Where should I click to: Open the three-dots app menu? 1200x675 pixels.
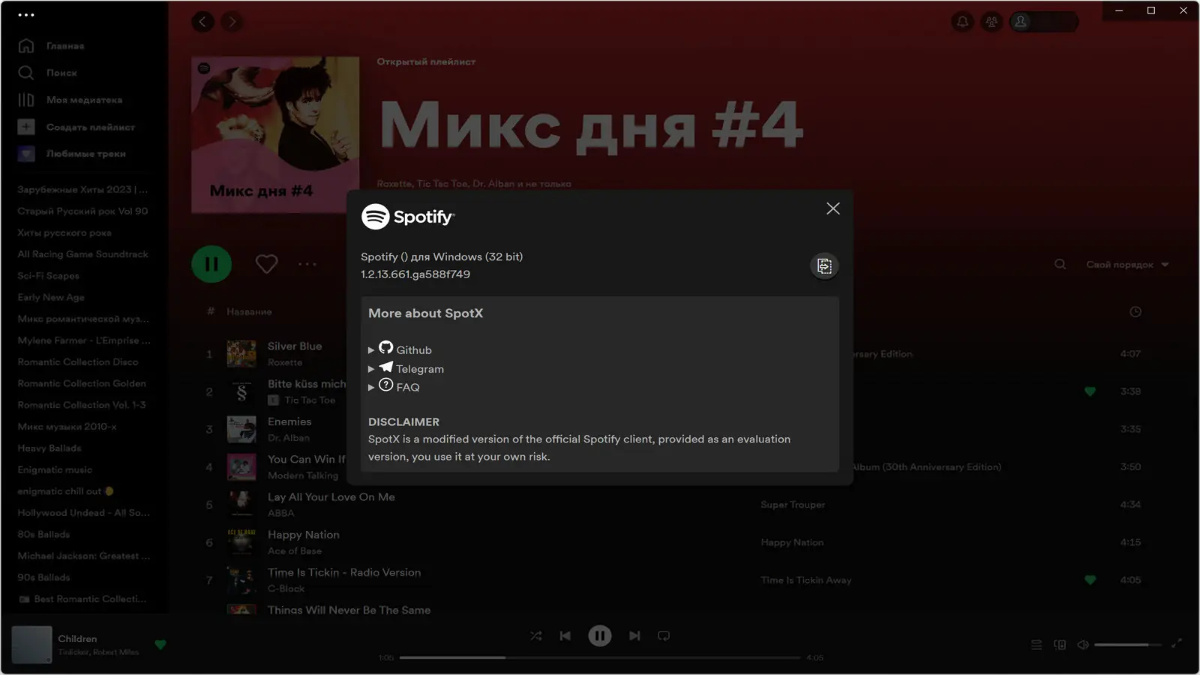[x=26, y=15]
